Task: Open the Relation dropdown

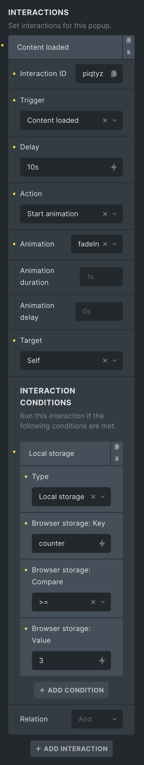Action: pos(97,719)
